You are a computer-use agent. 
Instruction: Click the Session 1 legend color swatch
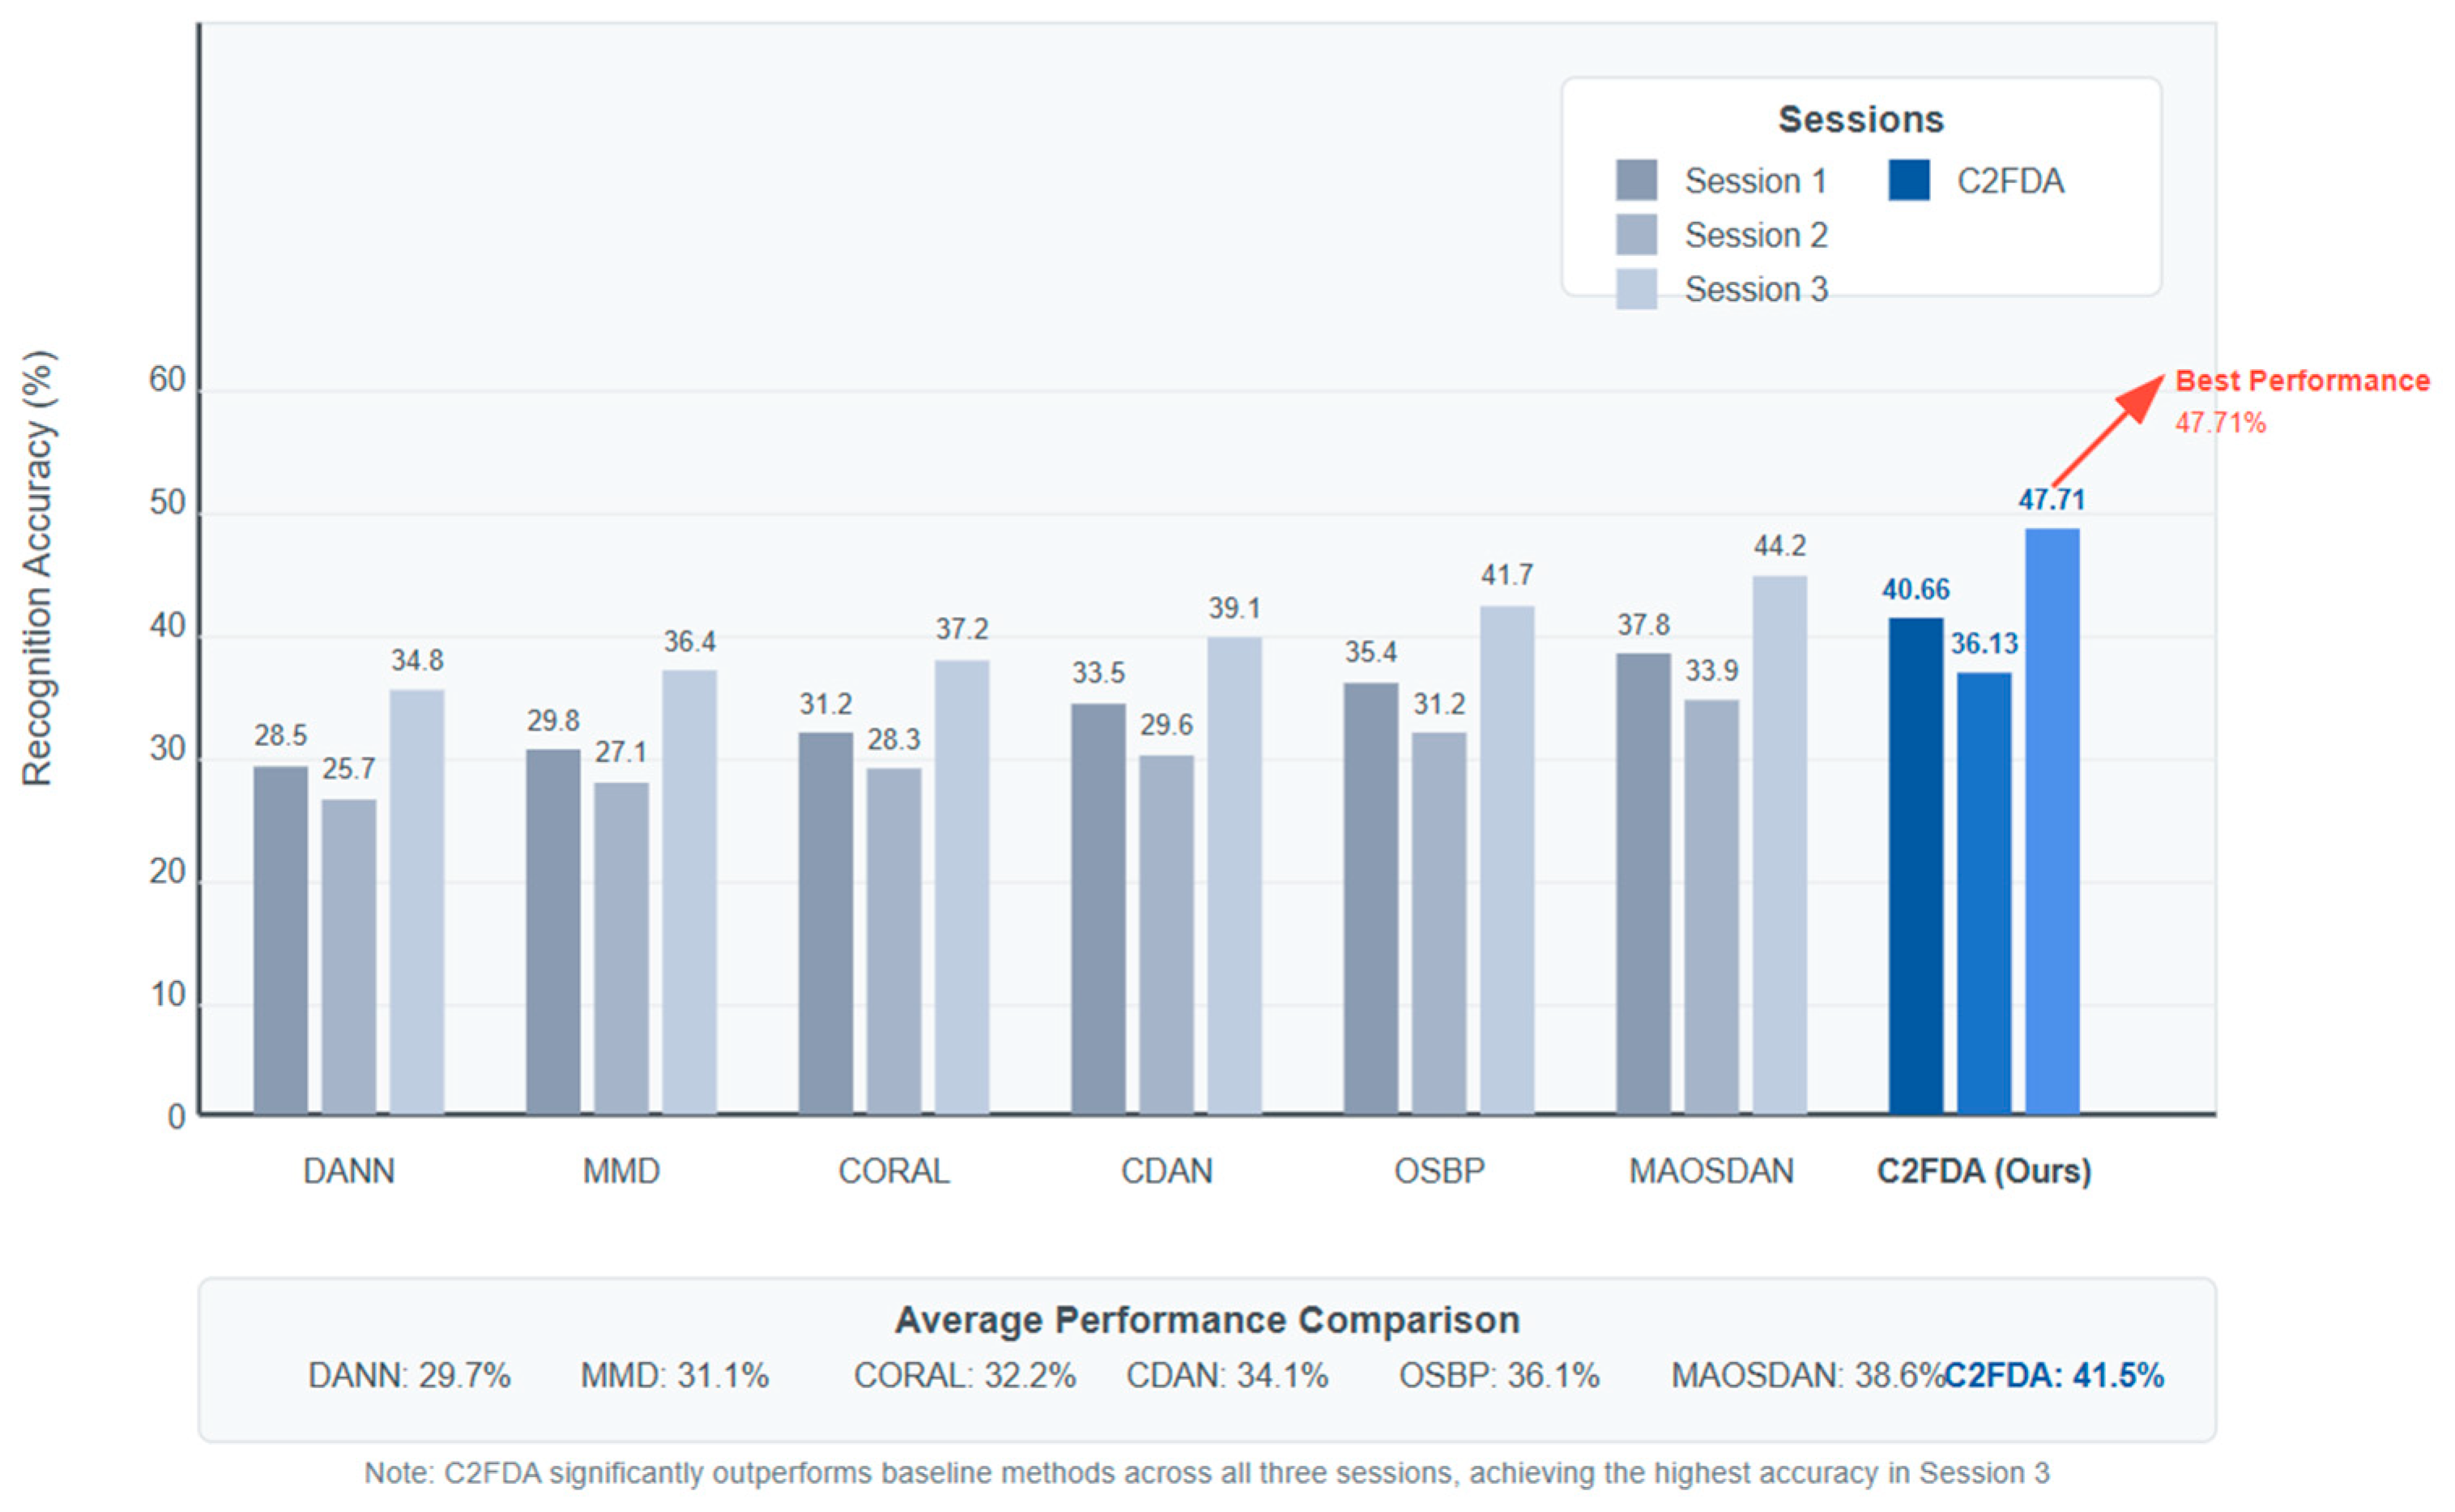[1636, 180]
